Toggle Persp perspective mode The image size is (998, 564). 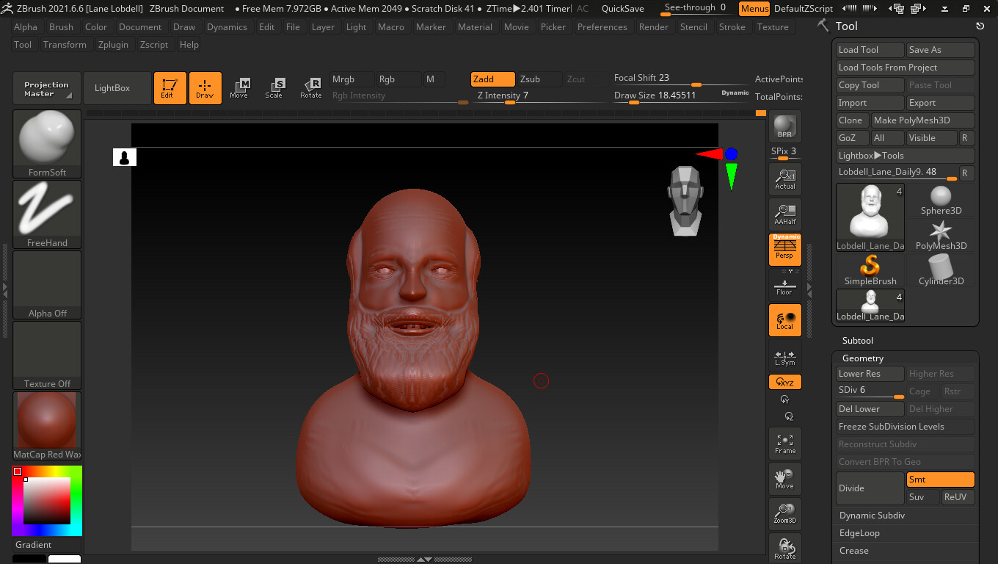click(x=784, y=250)
